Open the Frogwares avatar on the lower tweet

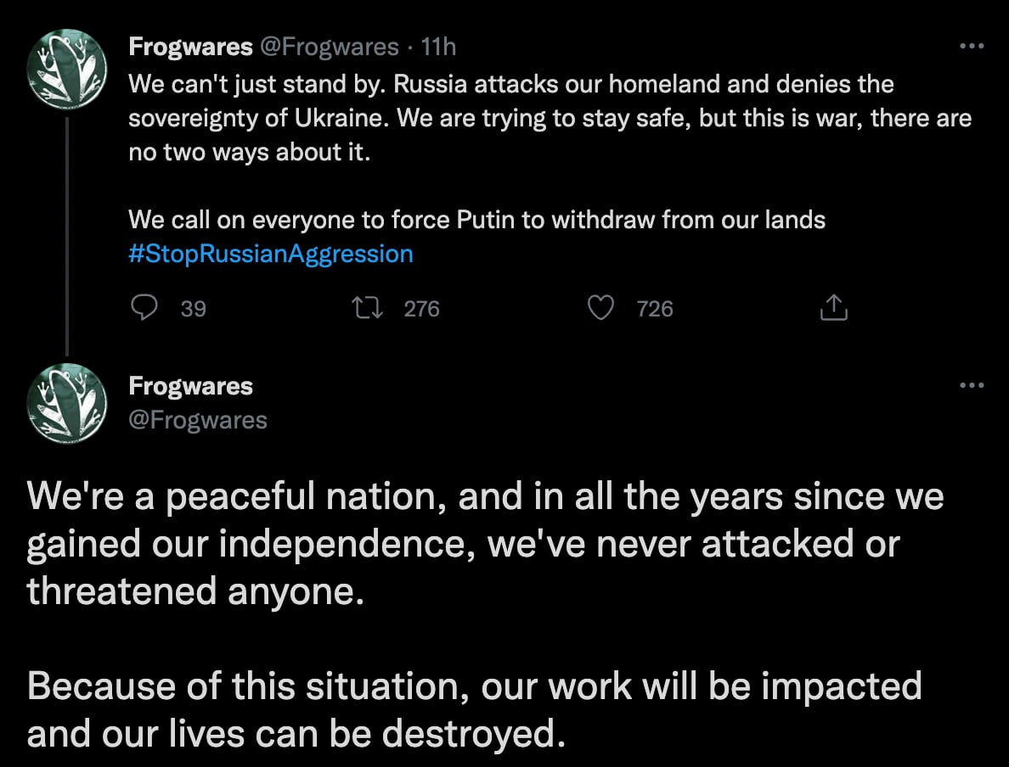tap(67, 403)
